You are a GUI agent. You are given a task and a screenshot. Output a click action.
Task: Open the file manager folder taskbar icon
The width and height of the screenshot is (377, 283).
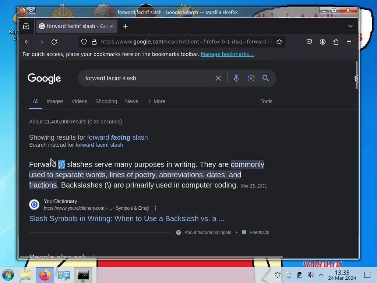click(26, 275)
